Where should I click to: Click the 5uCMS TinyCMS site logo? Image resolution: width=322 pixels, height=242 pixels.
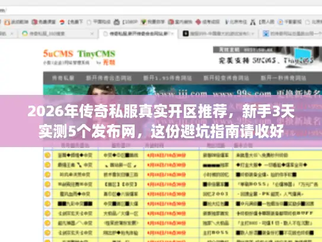tap(79, 57)
